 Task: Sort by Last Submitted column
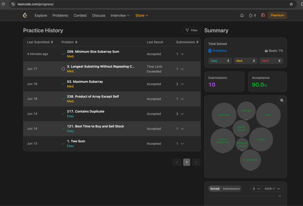[40, 42]
